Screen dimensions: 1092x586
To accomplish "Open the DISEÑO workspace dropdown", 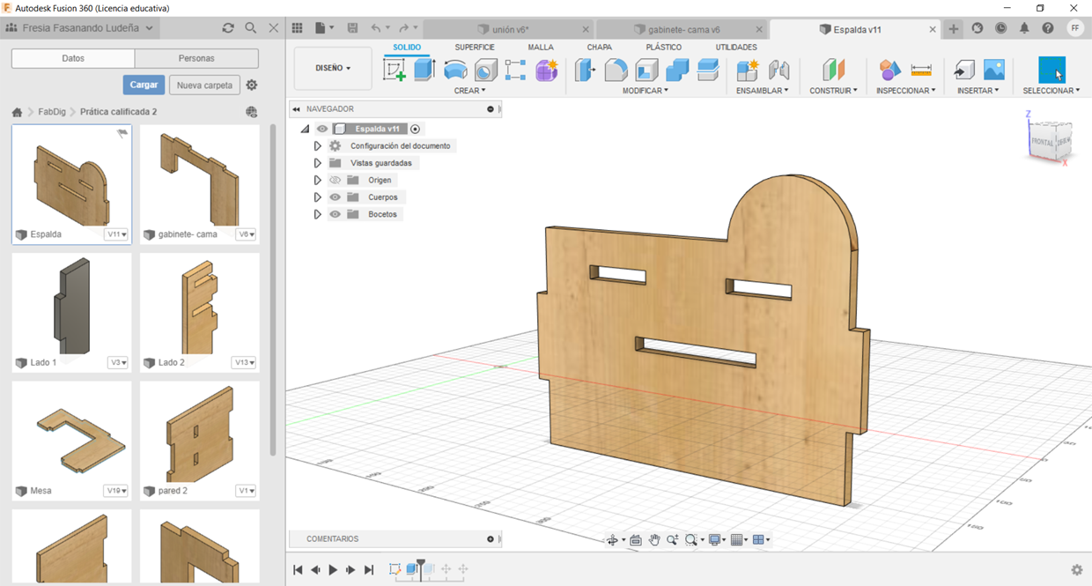I will (333, 68).
